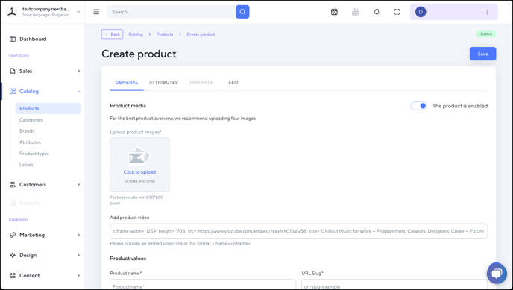Click the Marketing megaphone icon
The width and height of the screenshot is (513, 290).
(x=13, y=235)
